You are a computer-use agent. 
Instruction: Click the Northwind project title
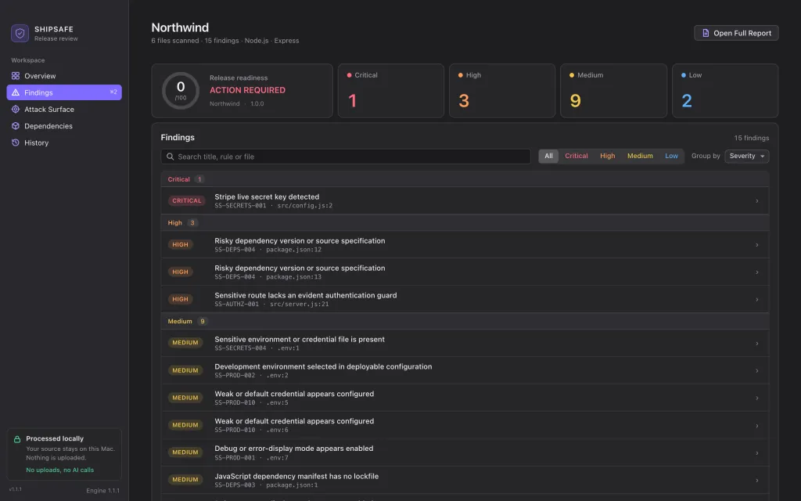pos(180,27)
